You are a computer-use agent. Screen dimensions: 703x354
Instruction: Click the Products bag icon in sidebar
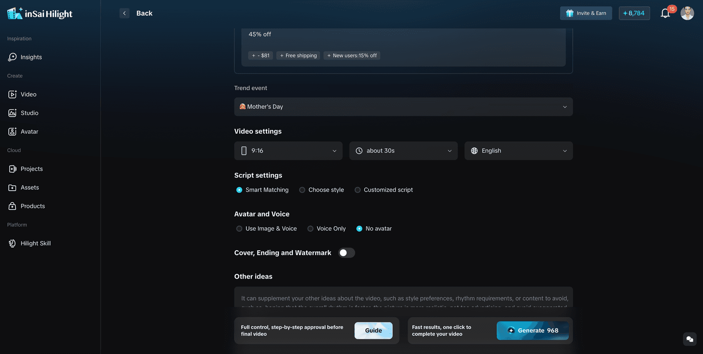(12, 206)
